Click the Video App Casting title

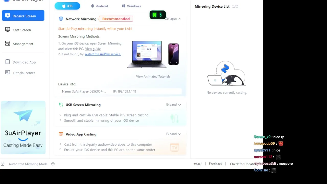click(x=81, y=134)
